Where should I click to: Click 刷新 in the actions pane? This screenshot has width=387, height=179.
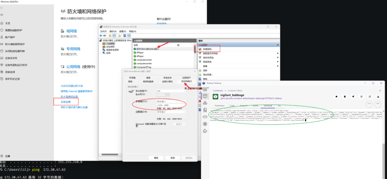click(205, 70)
